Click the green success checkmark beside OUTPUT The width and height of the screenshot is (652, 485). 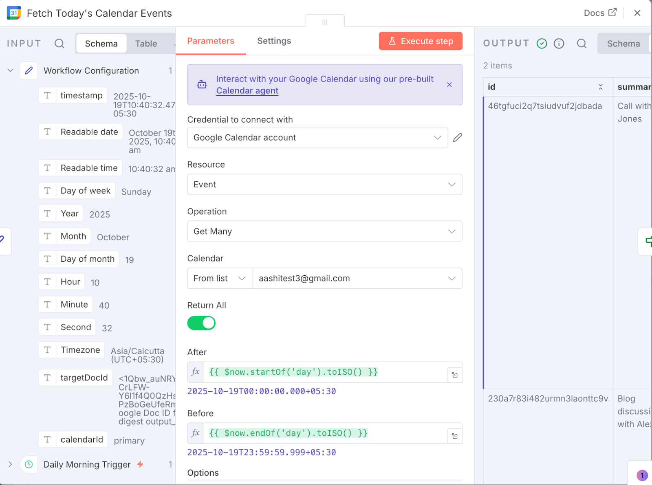click(x=542, y=43)
